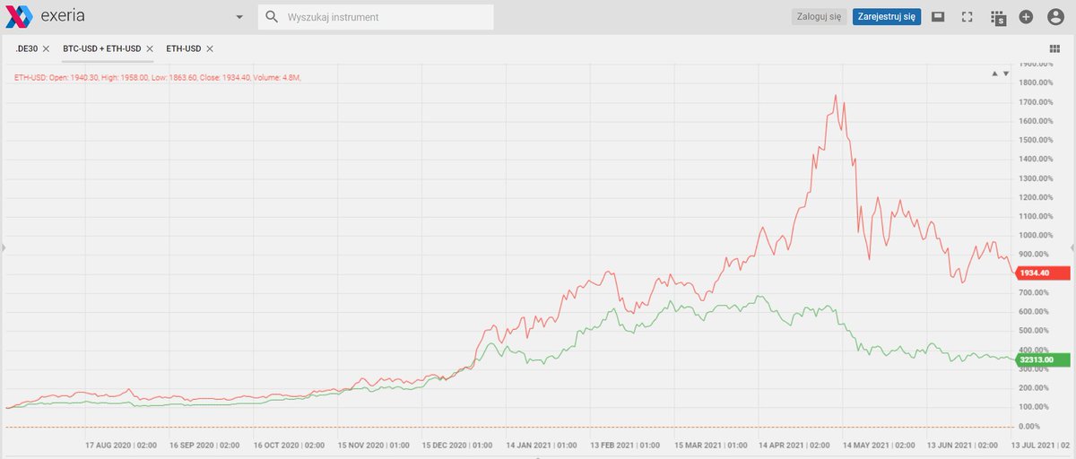This screenshot has width=1076, height=459.
Task: Click the Zarejestruj się button
Action: pos(887,16)
